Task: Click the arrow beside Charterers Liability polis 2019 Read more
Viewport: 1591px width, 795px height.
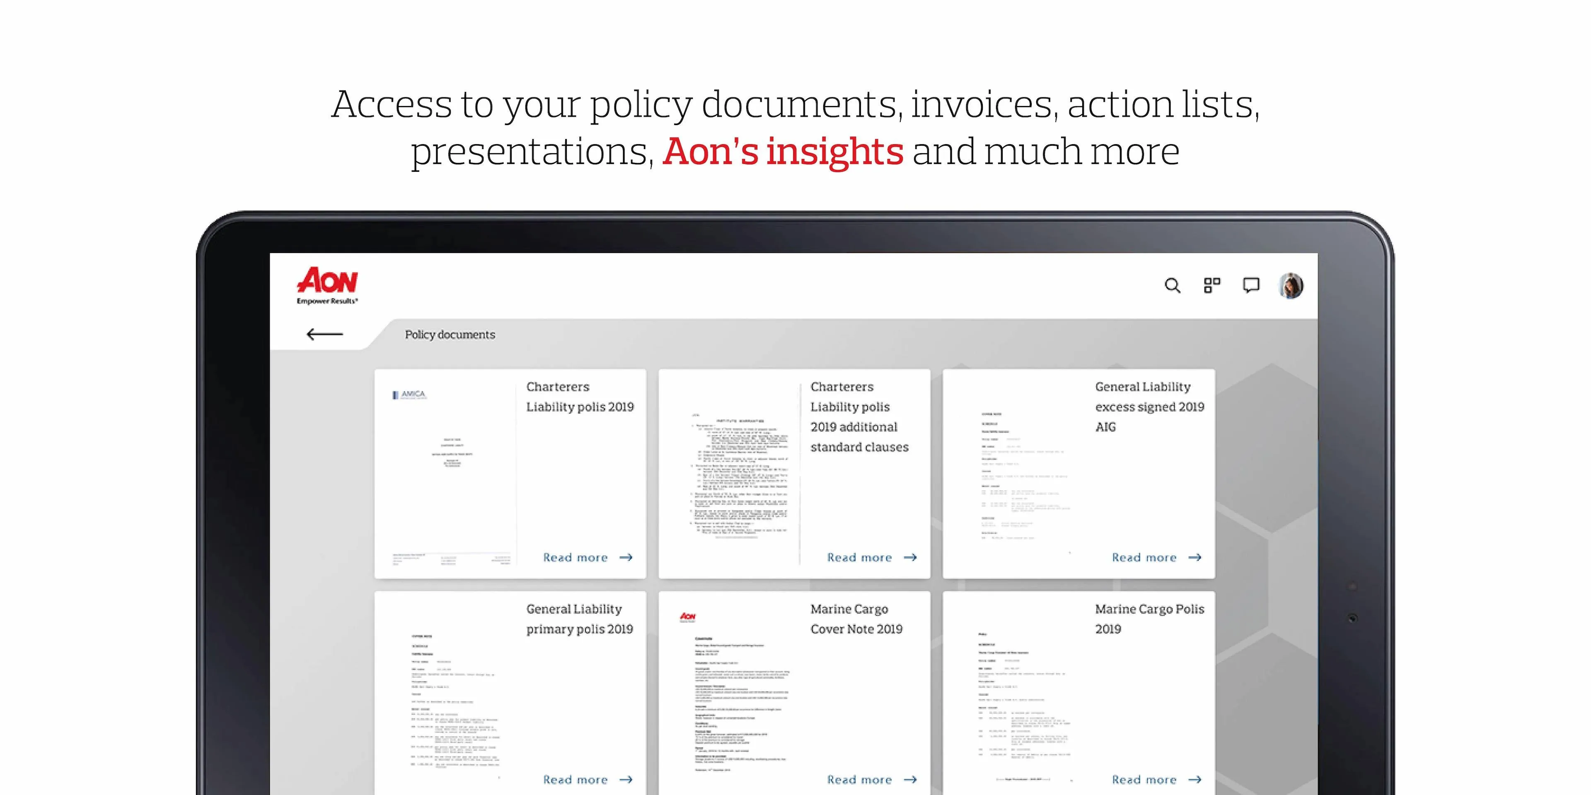Action: 626,557
